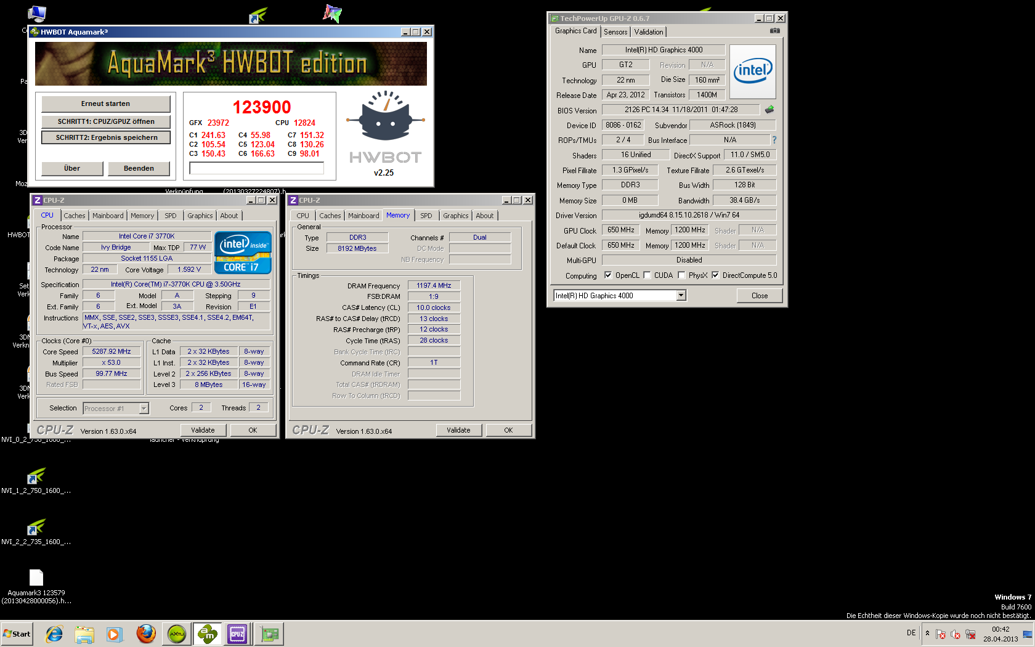The height and width of the screenshot is (647, 1035).
Task: Click OK in right CPU-Z window
Action: tap(508, 430)
